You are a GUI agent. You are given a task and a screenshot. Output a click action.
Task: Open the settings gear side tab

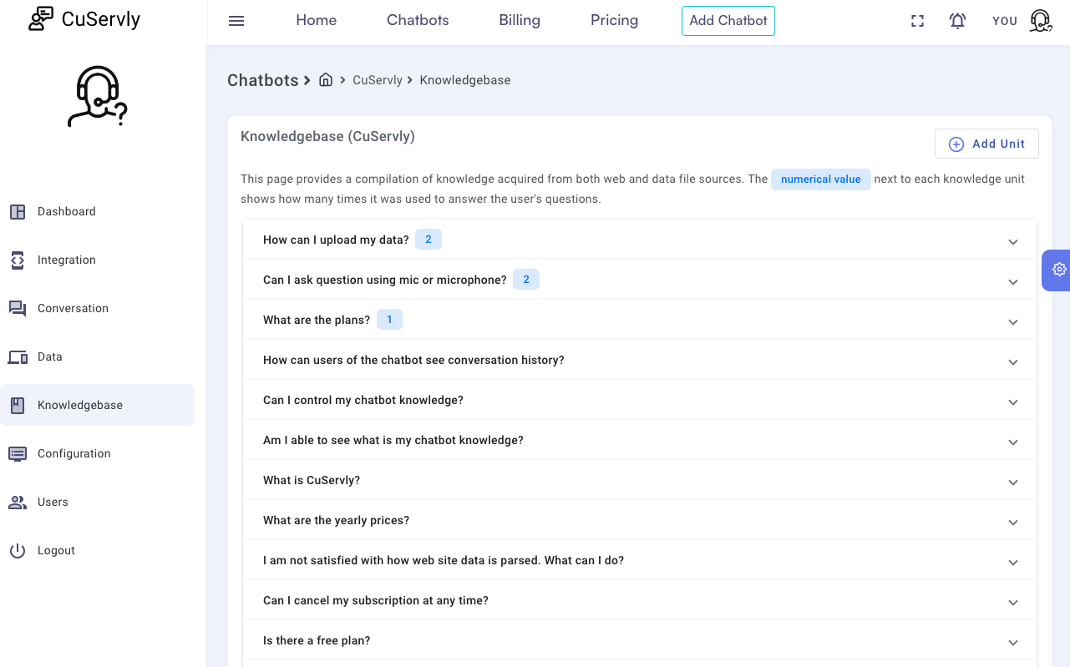[x=1058, y=270]
